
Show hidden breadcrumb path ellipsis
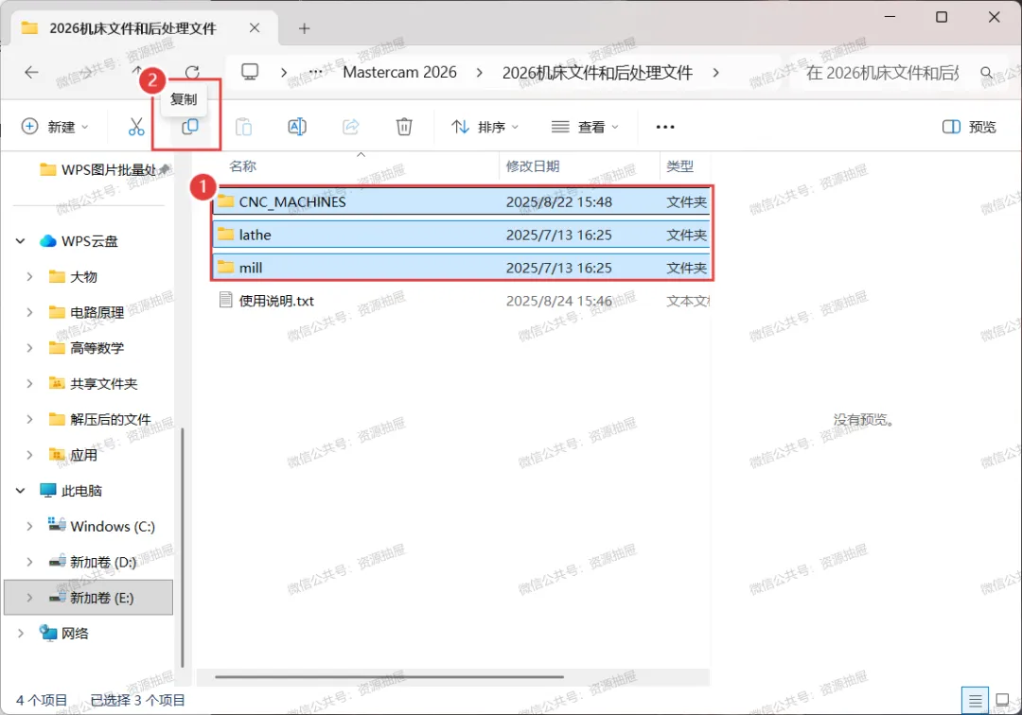[x=315, y=72]
